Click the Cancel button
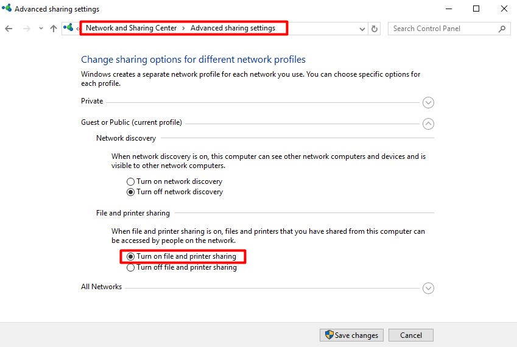 [x=411, y=335]
